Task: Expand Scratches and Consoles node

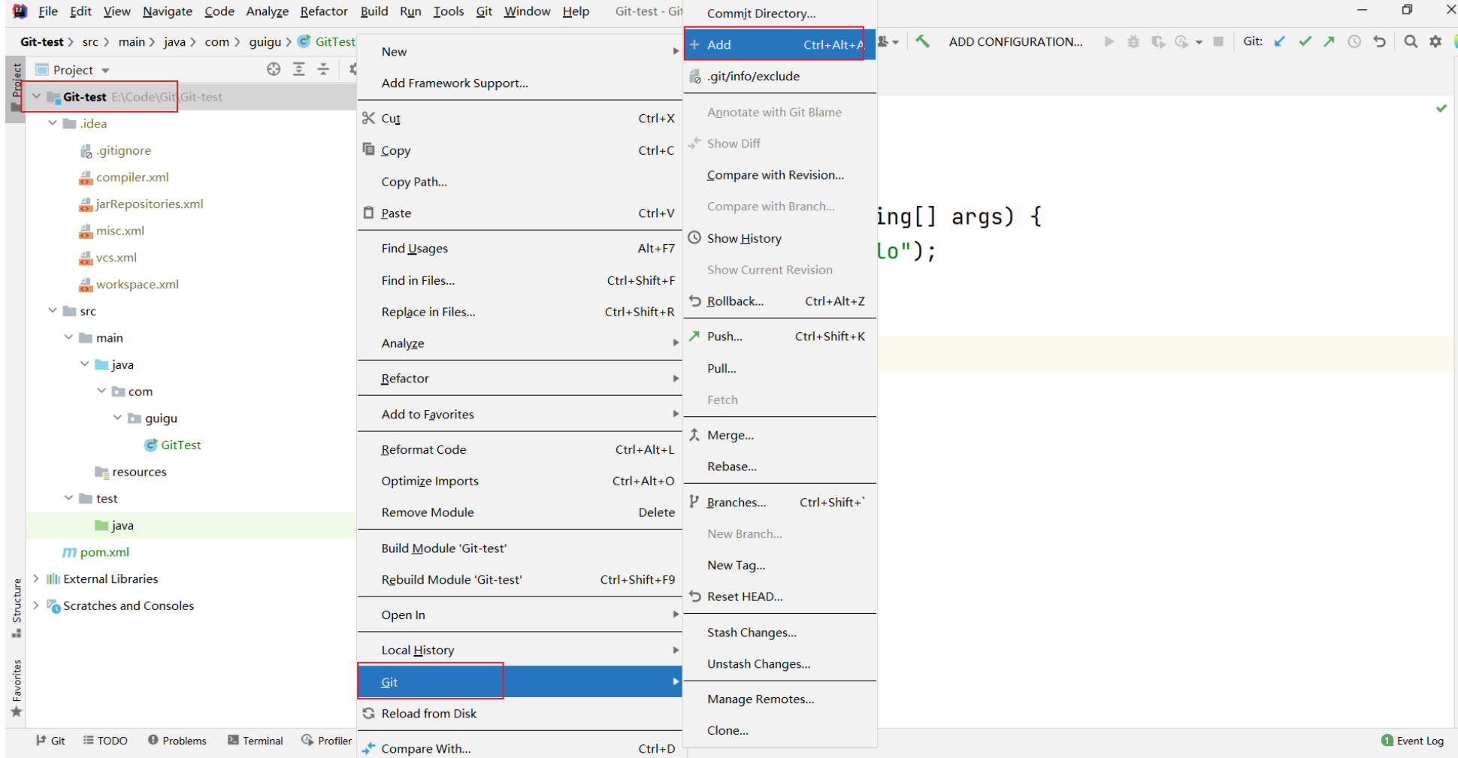Action: (35, 605)
